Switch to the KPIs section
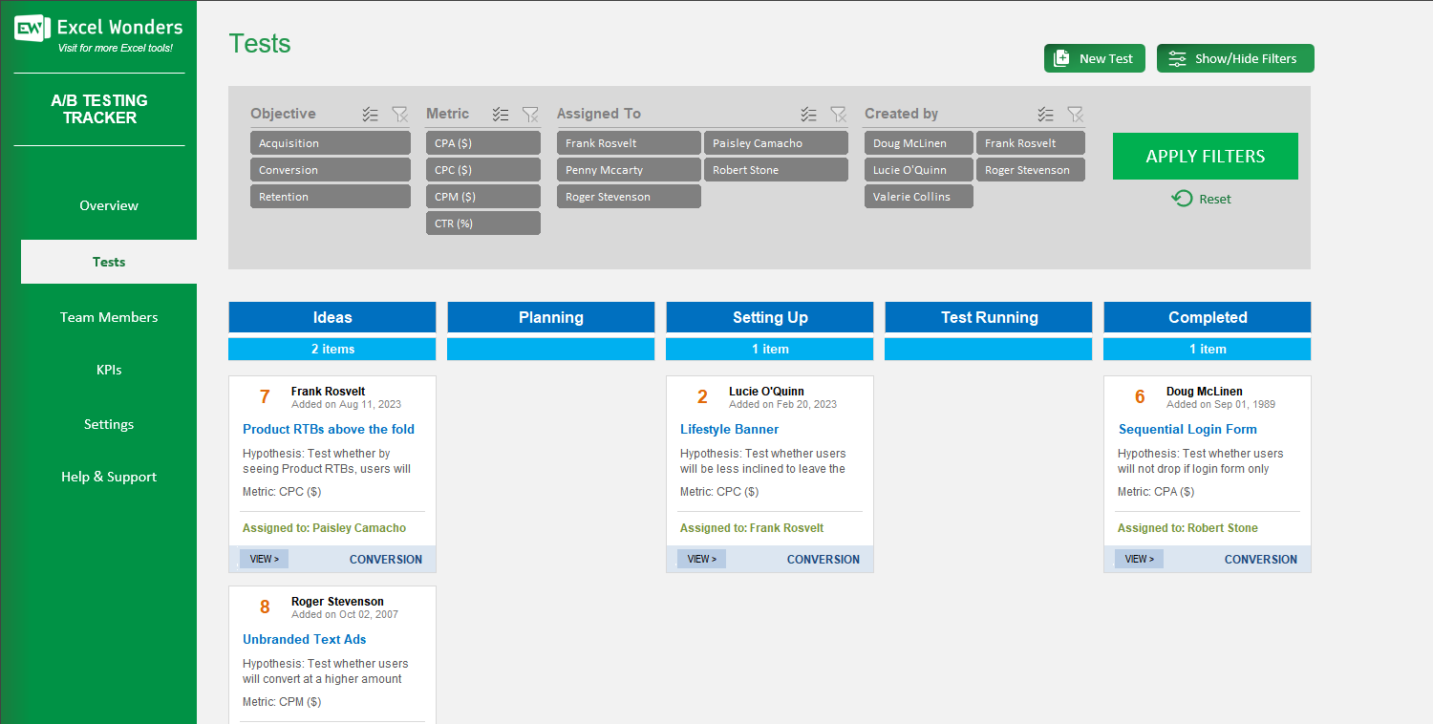 pos(108,370)
